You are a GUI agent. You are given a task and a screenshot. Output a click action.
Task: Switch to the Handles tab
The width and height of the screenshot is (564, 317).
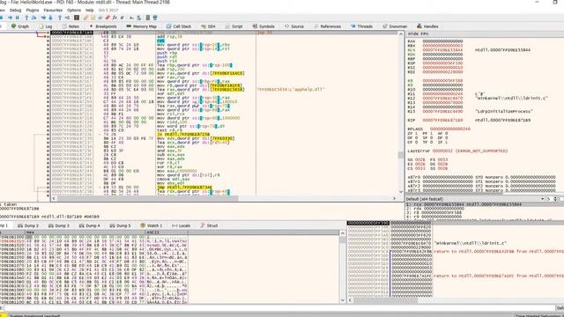(x=427, y=26)
